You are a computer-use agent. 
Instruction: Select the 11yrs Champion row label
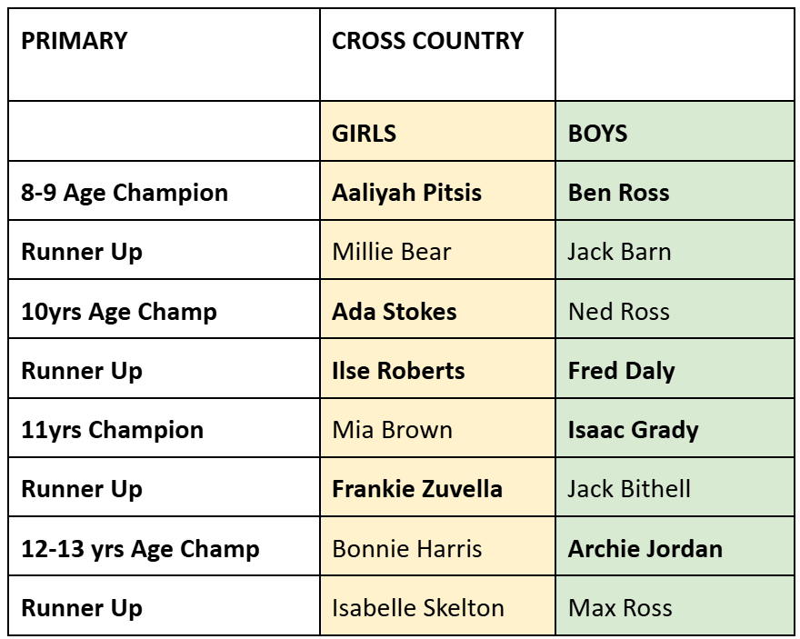[x=164, y=428]
